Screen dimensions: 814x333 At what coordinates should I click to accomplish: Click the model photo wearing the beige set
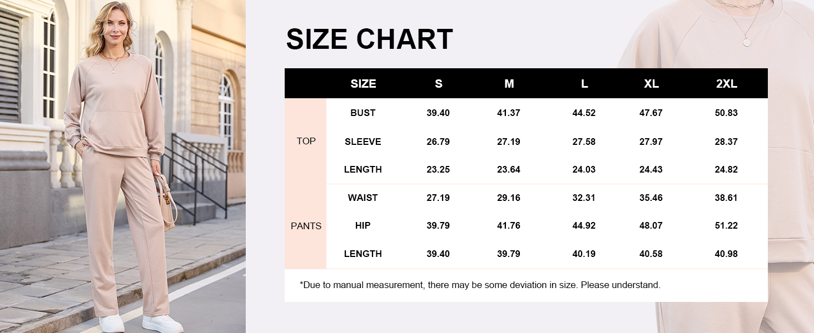(x=122, y=167)
